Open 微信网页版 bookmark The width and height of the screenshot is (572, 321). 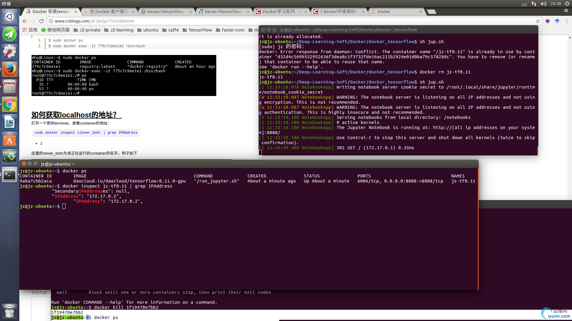(x=55, y=30)
